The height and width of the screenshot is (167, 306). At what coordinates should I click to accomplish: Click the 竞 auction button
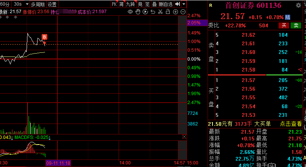140,4
